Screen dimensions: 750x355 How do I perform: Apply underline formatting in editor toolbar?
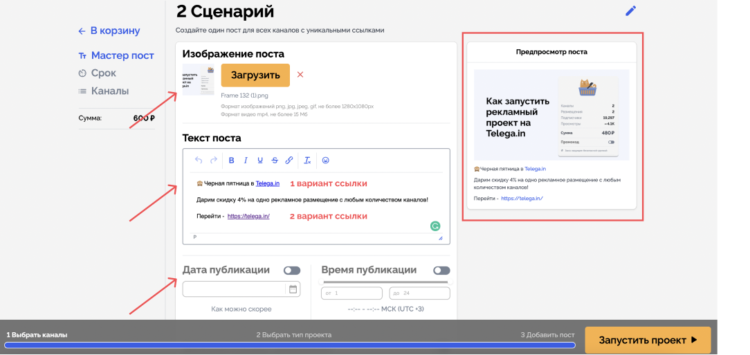click(260, 161)
